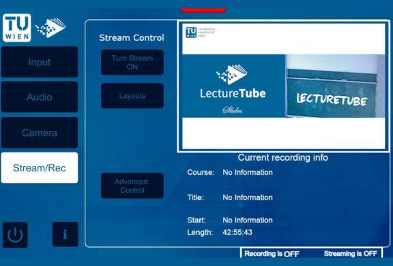The width and height of the screenshot is (393, 266).
Task: Click the "Course:" label
Action: pos(201,172)
